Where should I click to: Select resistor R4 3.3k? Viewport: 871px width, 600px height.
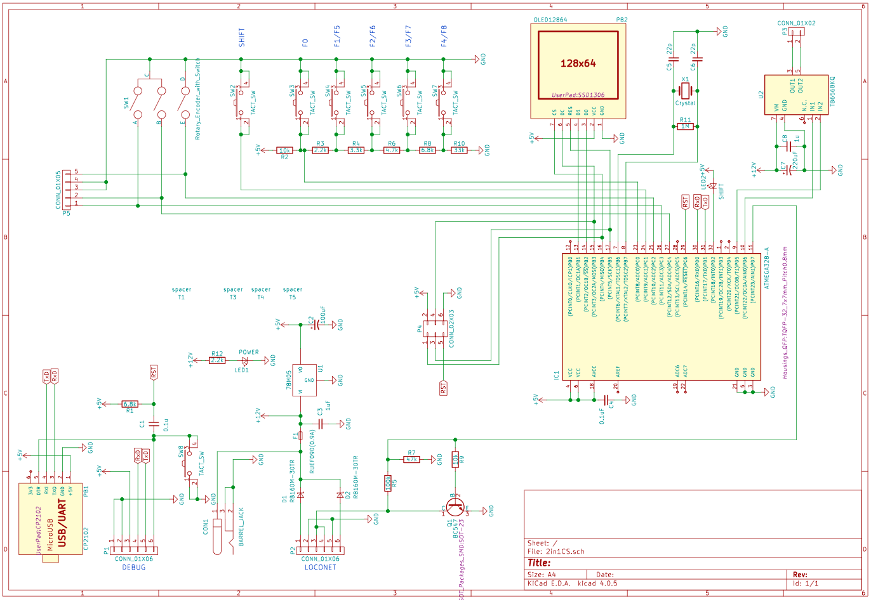coord(356,150)
